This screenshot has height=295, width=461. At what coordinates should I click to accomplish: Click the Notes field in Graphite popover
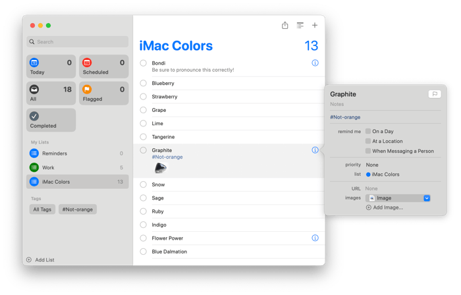[x=385, y=104]
